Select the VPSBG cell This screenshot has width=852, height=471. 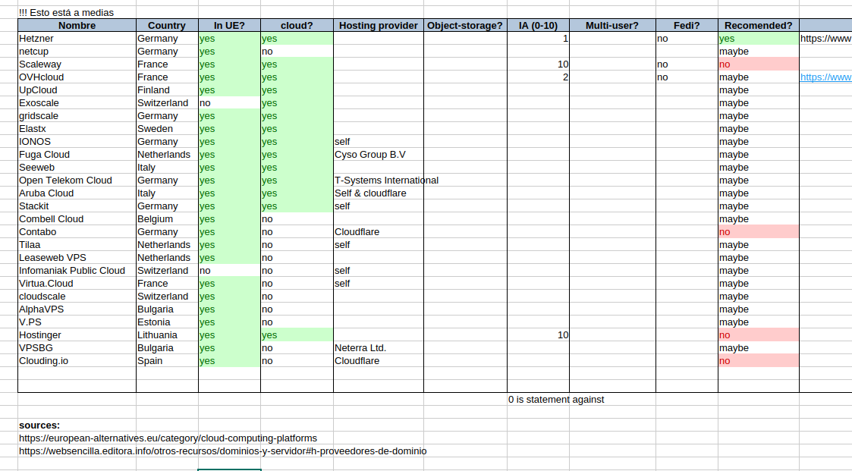[77, 348]
